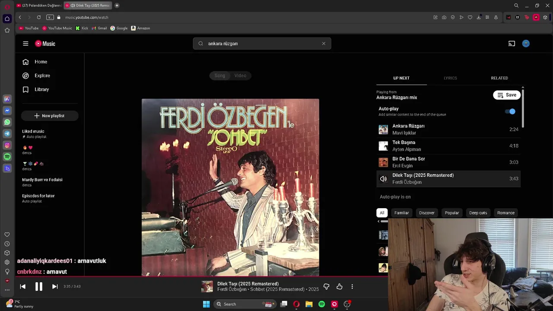553x311 pixels.
Task: Skip to the next track
Action: click(x=55, y=286)
